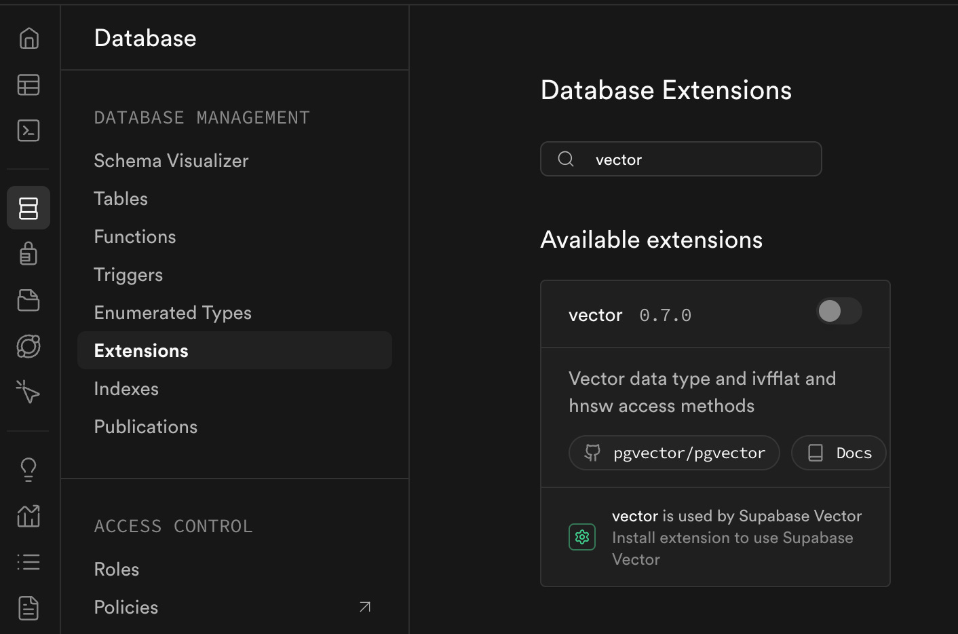Open the Schema Visualizer
Image resolution: width=958 pixels, height=634 pixels.
(x=171, y=160)
